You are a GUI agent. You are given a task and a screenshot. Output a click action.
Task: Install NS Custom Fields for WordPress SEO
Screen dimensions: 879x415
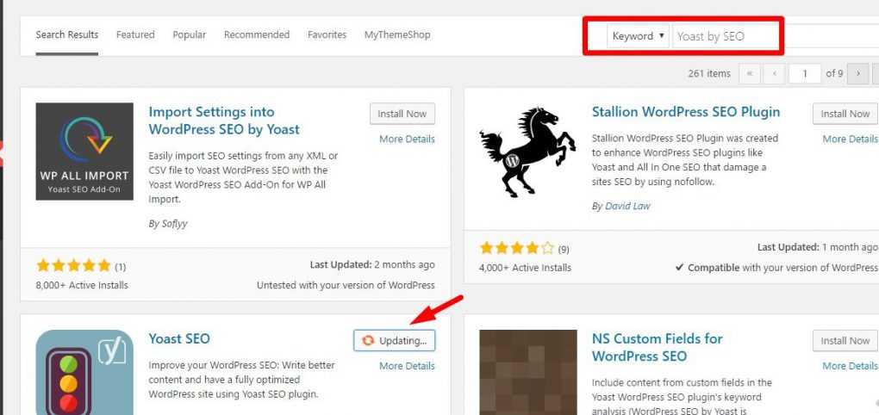click(845, 340)
